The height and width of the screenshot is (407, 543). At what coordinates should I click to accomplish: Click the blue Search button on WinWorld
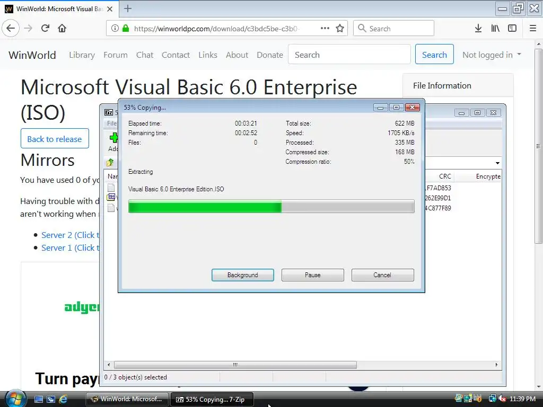(x=434, y=55)
